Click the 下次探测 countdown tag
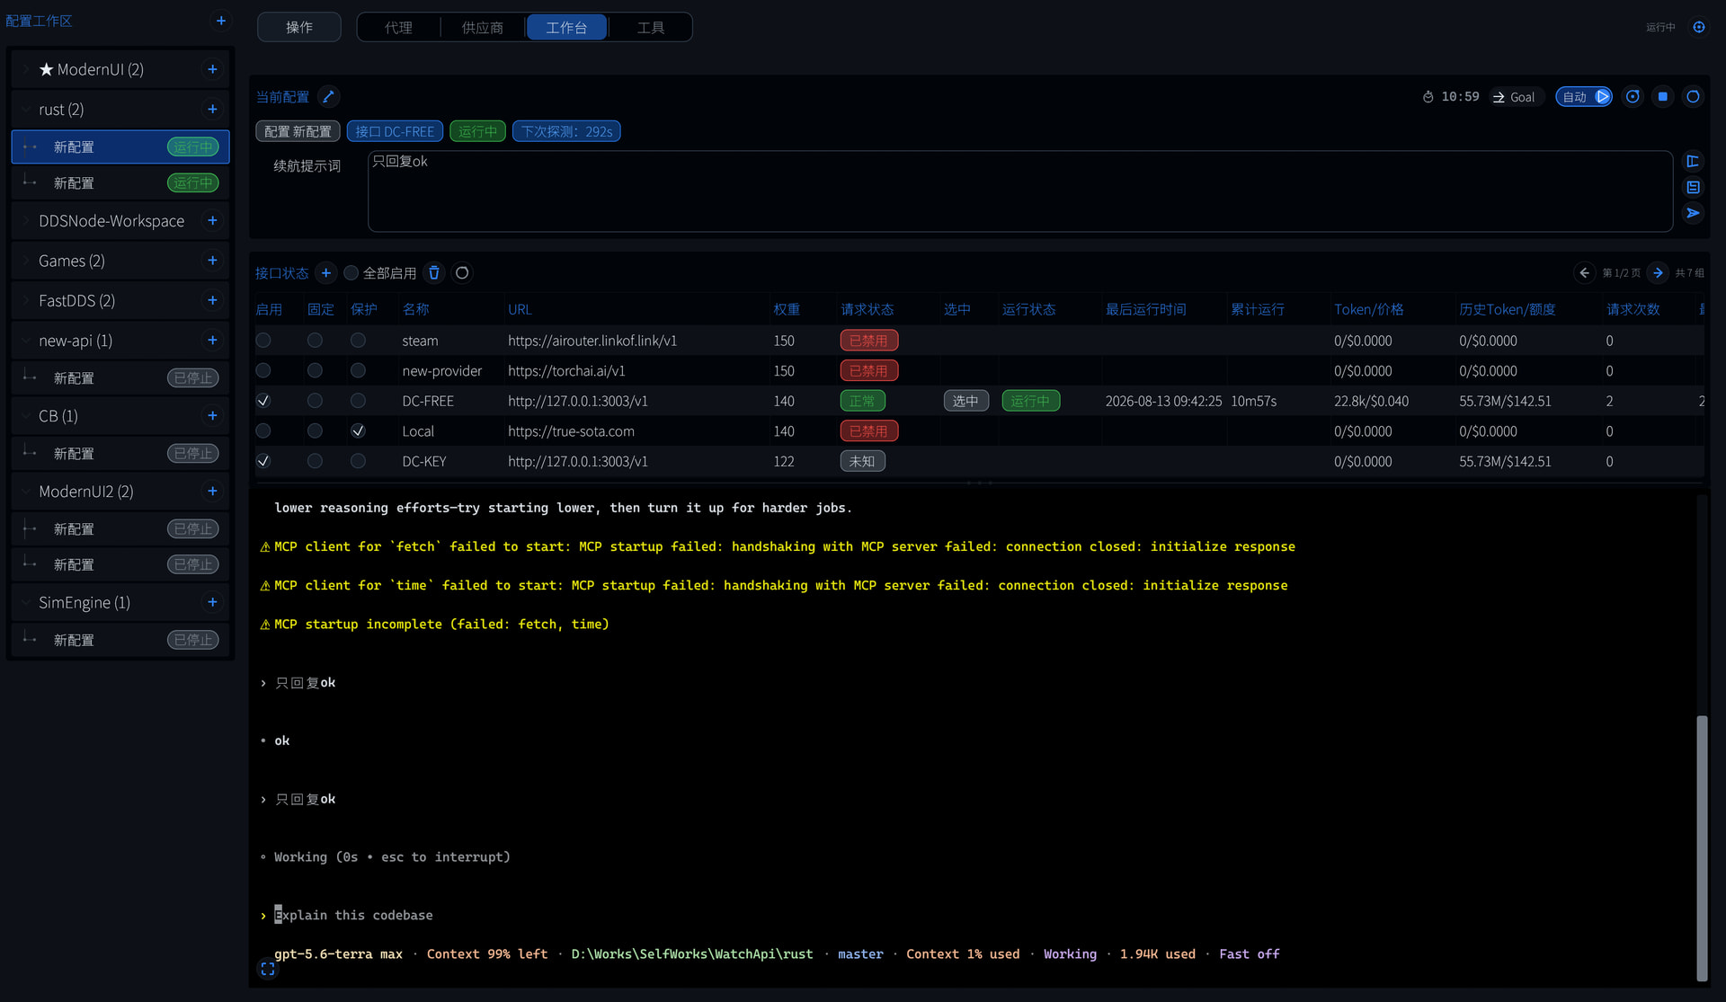 (566, 131)
